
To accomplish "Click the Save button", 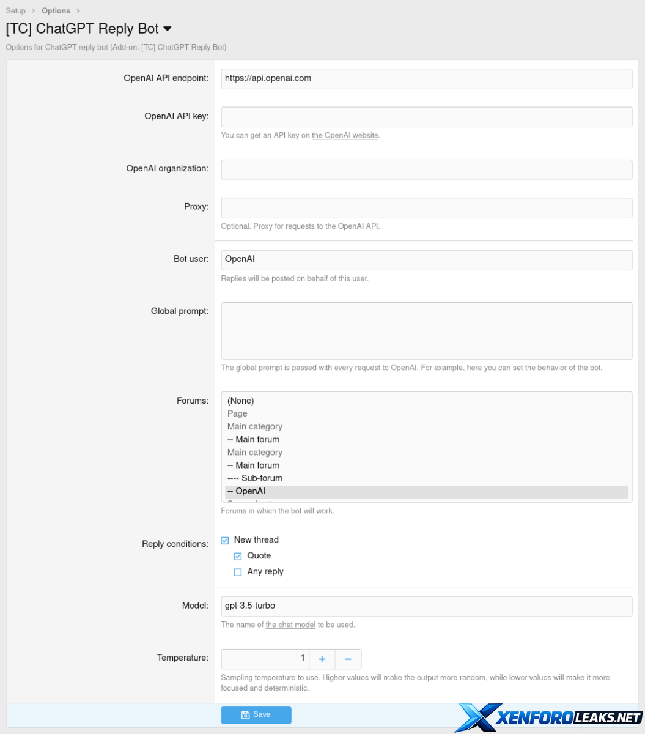I will pyautogui.click(x=256, y=714).
